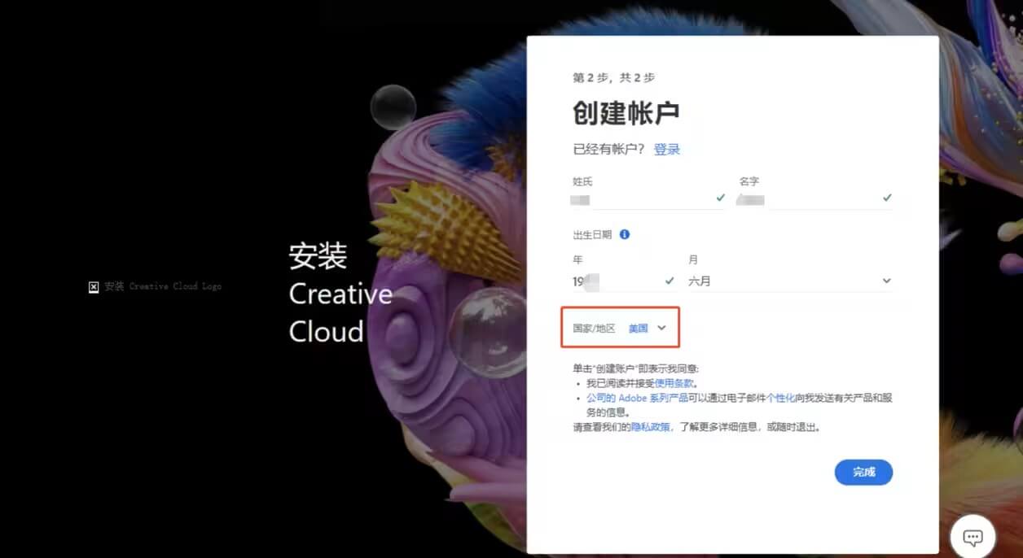Click the 安装 Creative Cloud headline text
Viewport: 1023px width, 558px height.
coord(340,294)
